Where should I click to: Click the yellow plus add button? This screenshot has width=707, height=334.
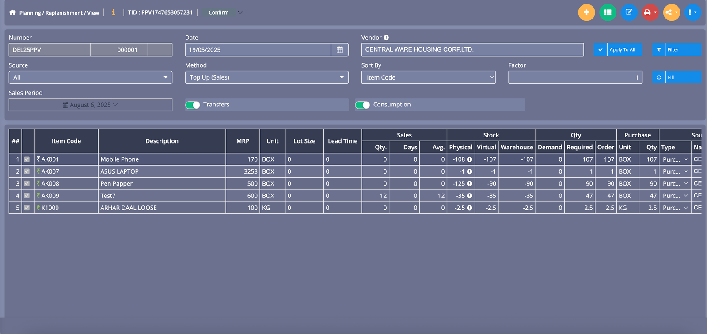[586, 12]
